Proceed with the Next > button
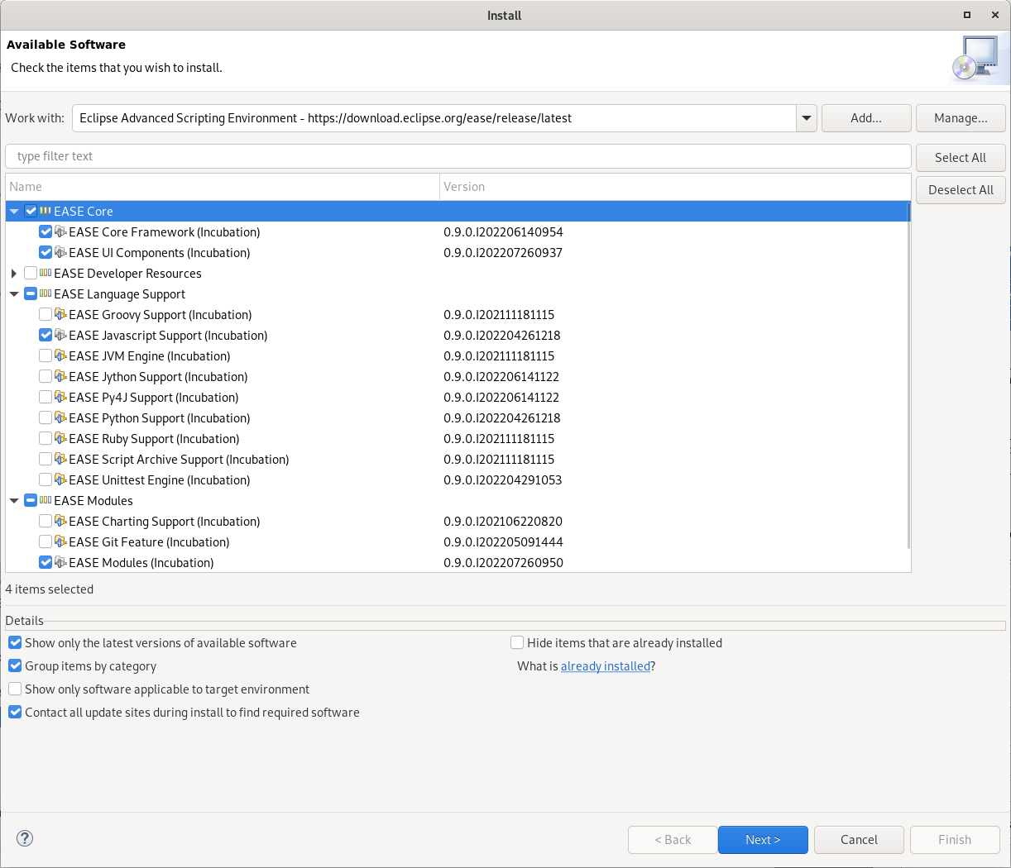 [763, 839]
